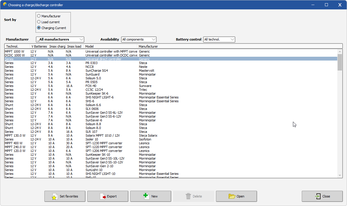
Task: Click the Model column header
Action: 110,46
